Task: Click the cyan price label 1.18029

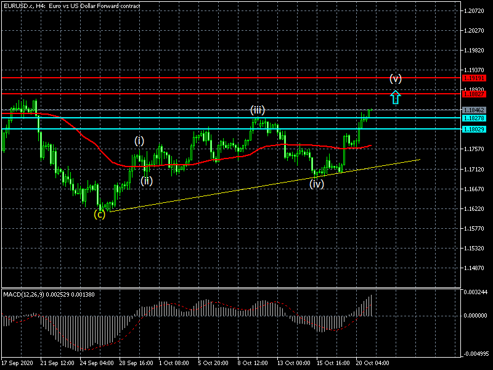Action: [x=474, y=129]
